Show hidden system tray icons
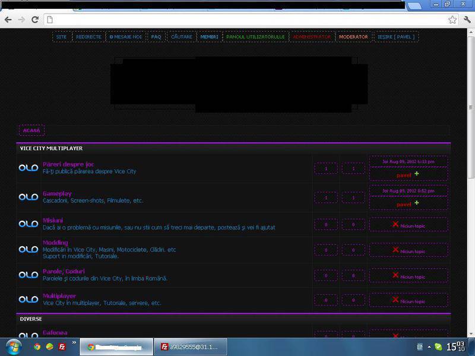Screen dimensions: 475x356 (429, 347)
